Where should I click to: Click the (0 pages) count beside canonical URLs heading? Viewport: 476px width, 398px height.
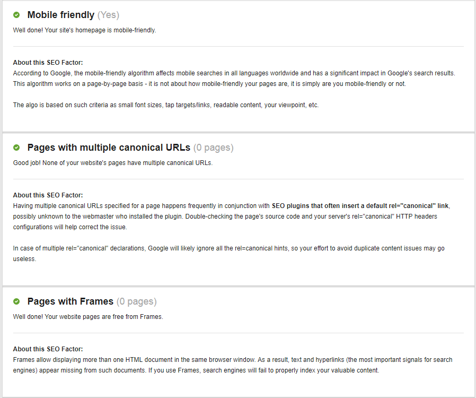pos(213,148)
